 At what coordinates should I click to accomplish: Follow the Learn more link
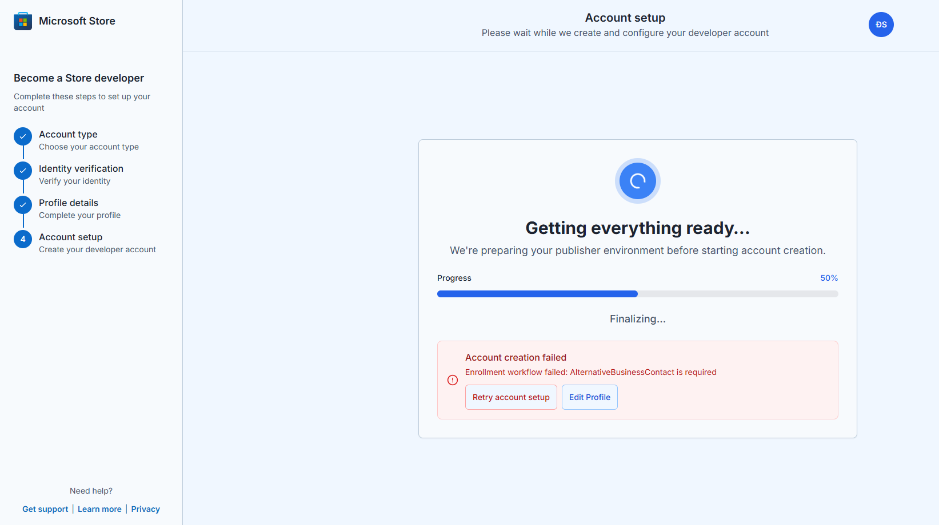tap(99, 509)
